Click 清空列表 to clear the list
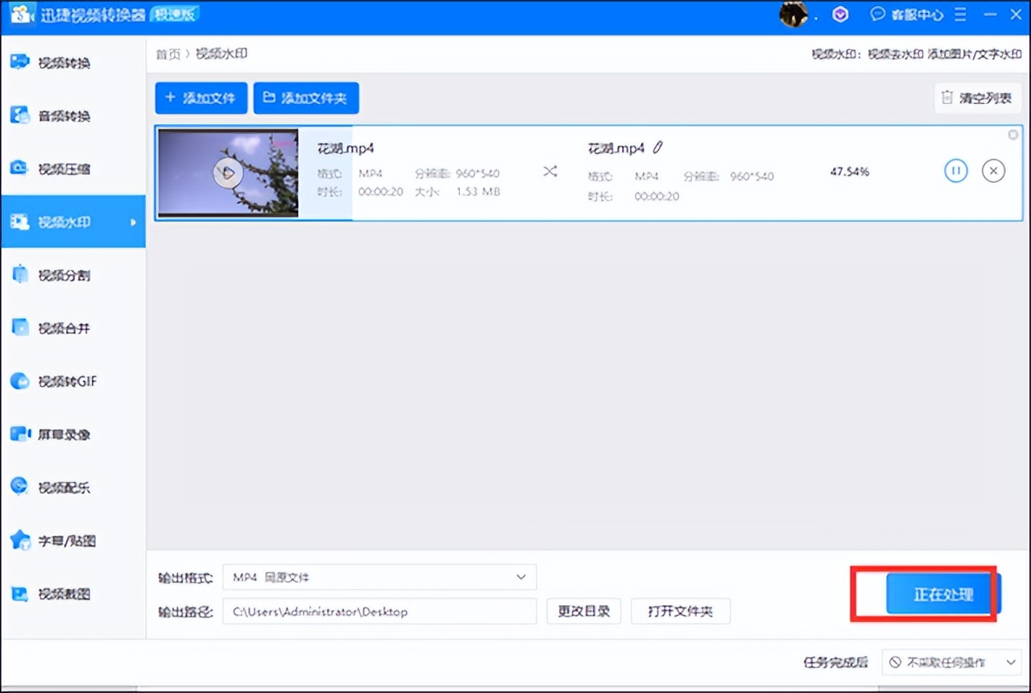 point(977,98)
